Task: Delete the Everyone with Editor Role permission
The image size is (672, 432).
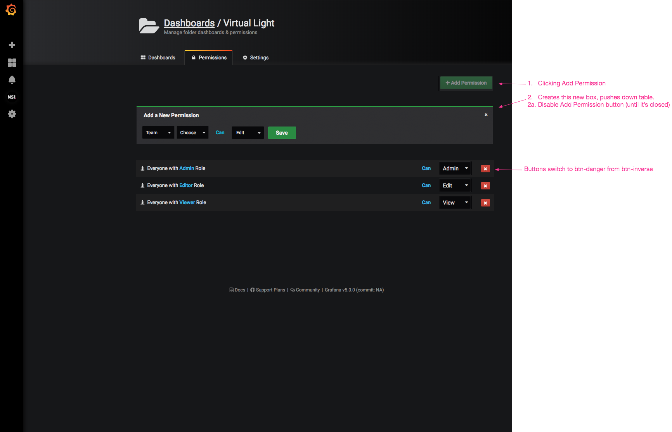Action: [485, 185]
